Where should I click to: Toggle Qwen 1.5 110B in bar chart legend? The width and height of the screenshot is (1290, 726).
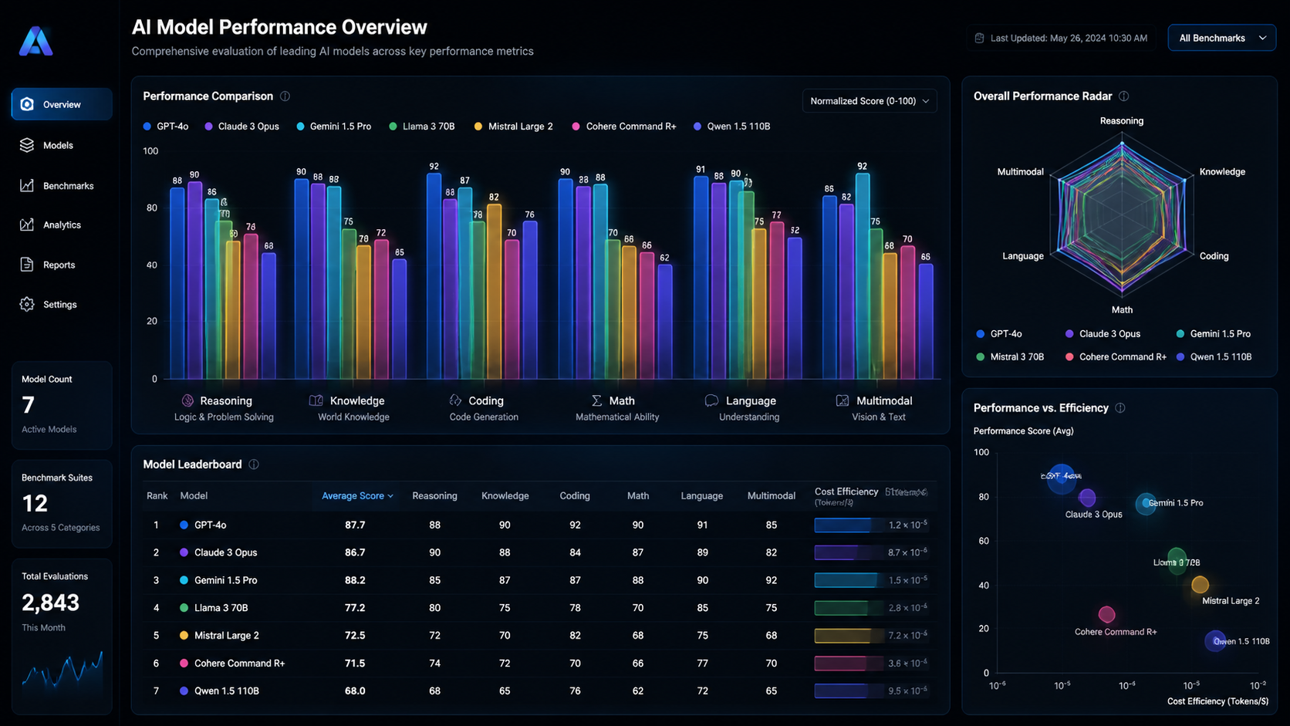[x=732, y=127]
